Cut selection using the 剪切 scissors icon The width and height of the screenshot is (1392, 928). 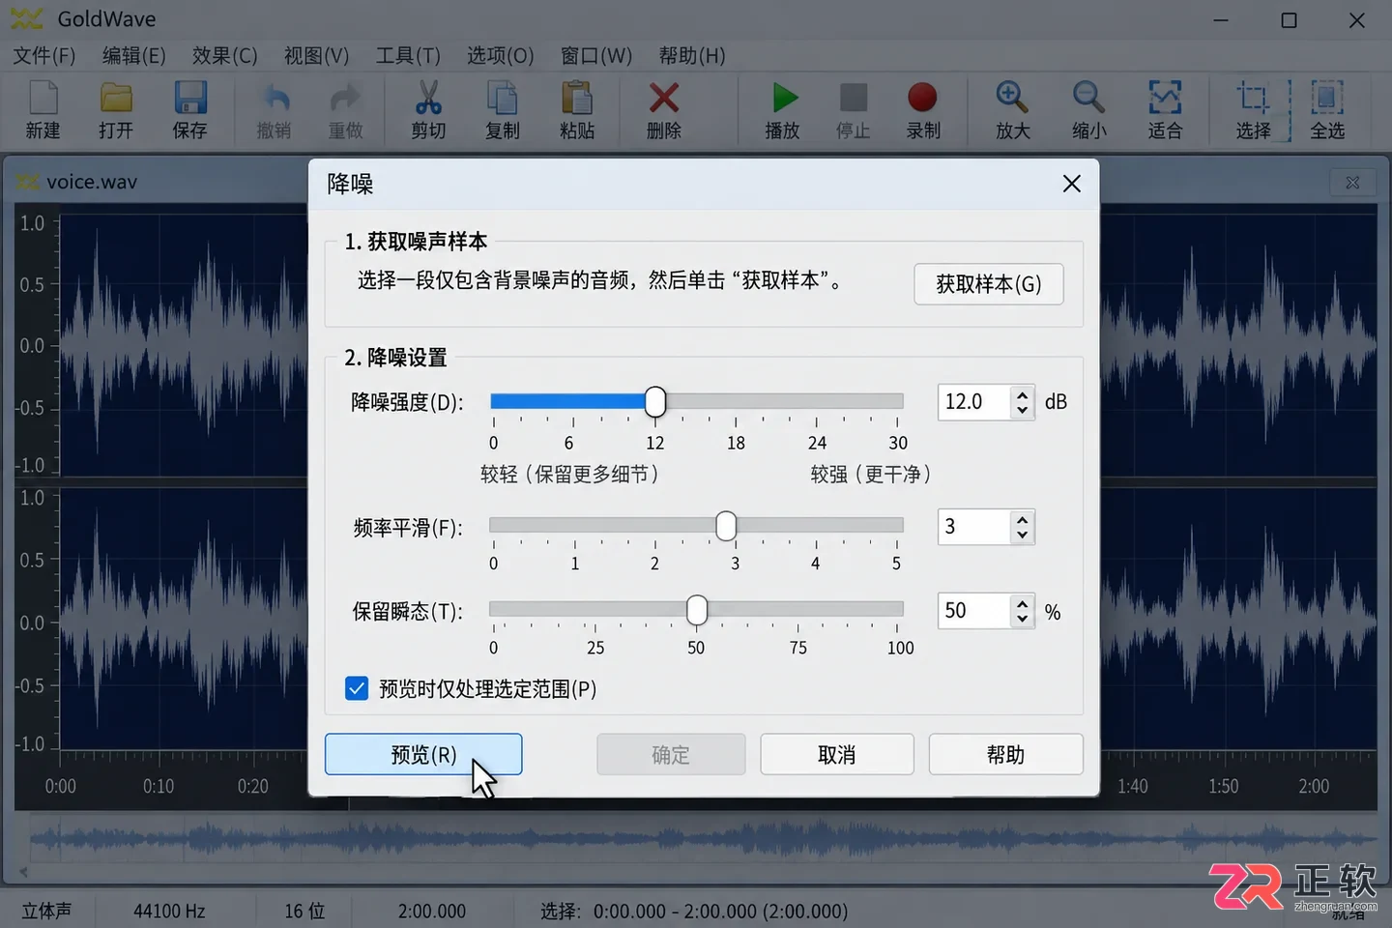pyautogui.click(x=428, y=98)
